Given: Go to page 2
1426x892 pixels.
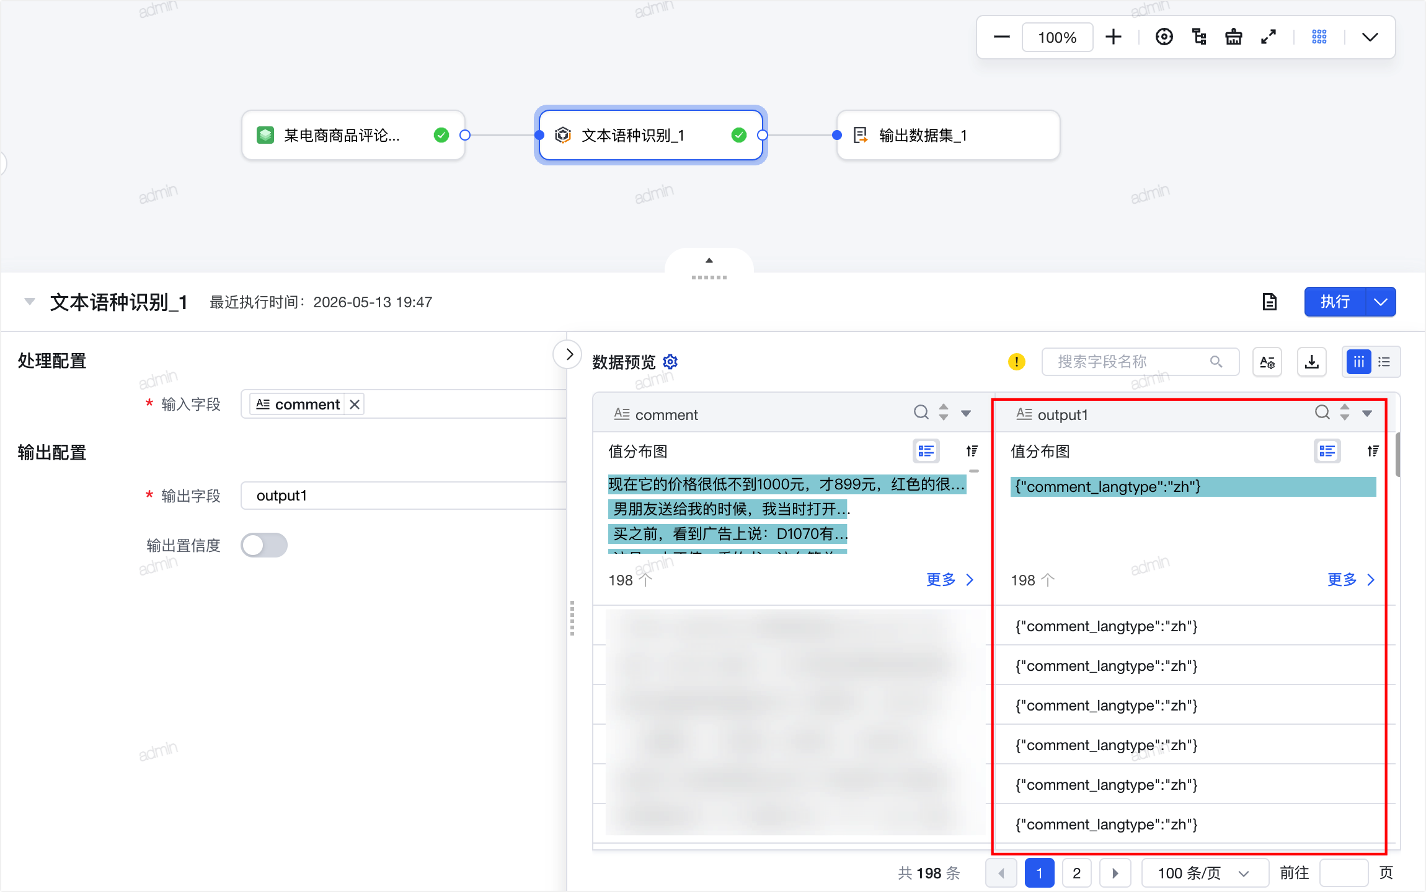Looking at the screenshot, I should click(1077, 873).
